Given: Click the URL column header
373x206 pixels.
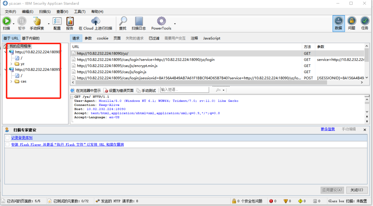Looking at the screenshot, I should (186, 47).
